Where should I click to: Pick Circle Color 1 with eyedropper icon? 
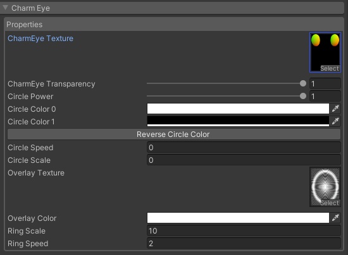335,121
